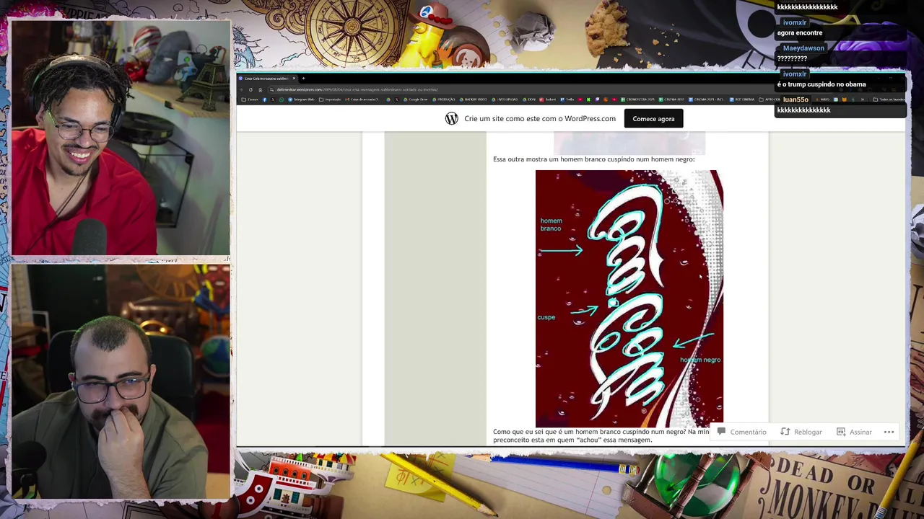The image size is (924, 519).
Task: Open the PRODUÇÃO Drive bookmark
Action: 443,99
